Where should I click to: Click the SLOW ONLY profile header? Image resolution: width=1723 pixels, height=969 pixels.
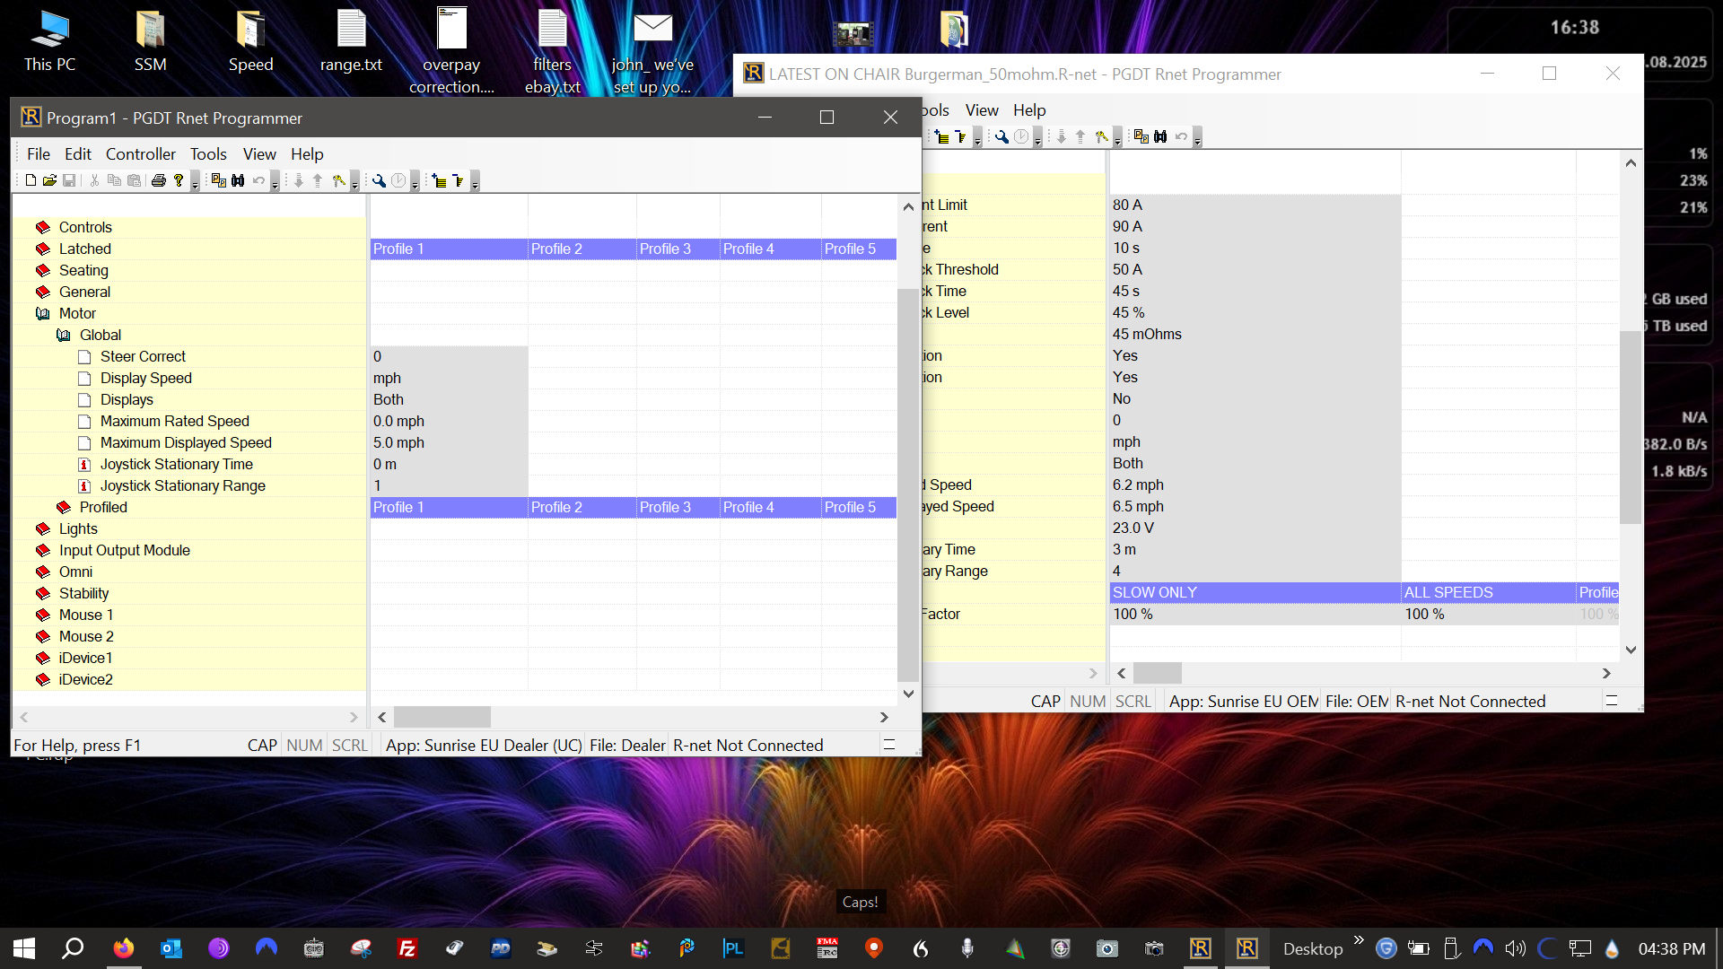coord(1155,592)
